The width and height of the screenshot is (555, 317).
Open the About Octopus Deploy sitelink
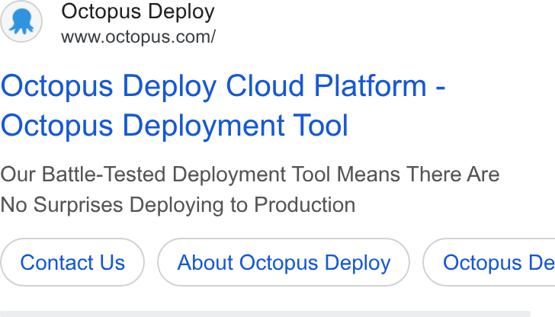click(x=284, y=262)
